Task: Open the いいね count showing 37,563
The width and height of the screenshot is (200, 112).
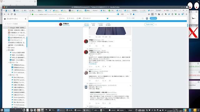Action: point(108,24)
